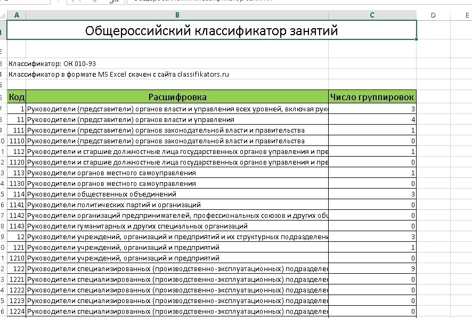Select code cell '1223'
Image resolution: width=472 pixels, height=318 pixels.
17,300
